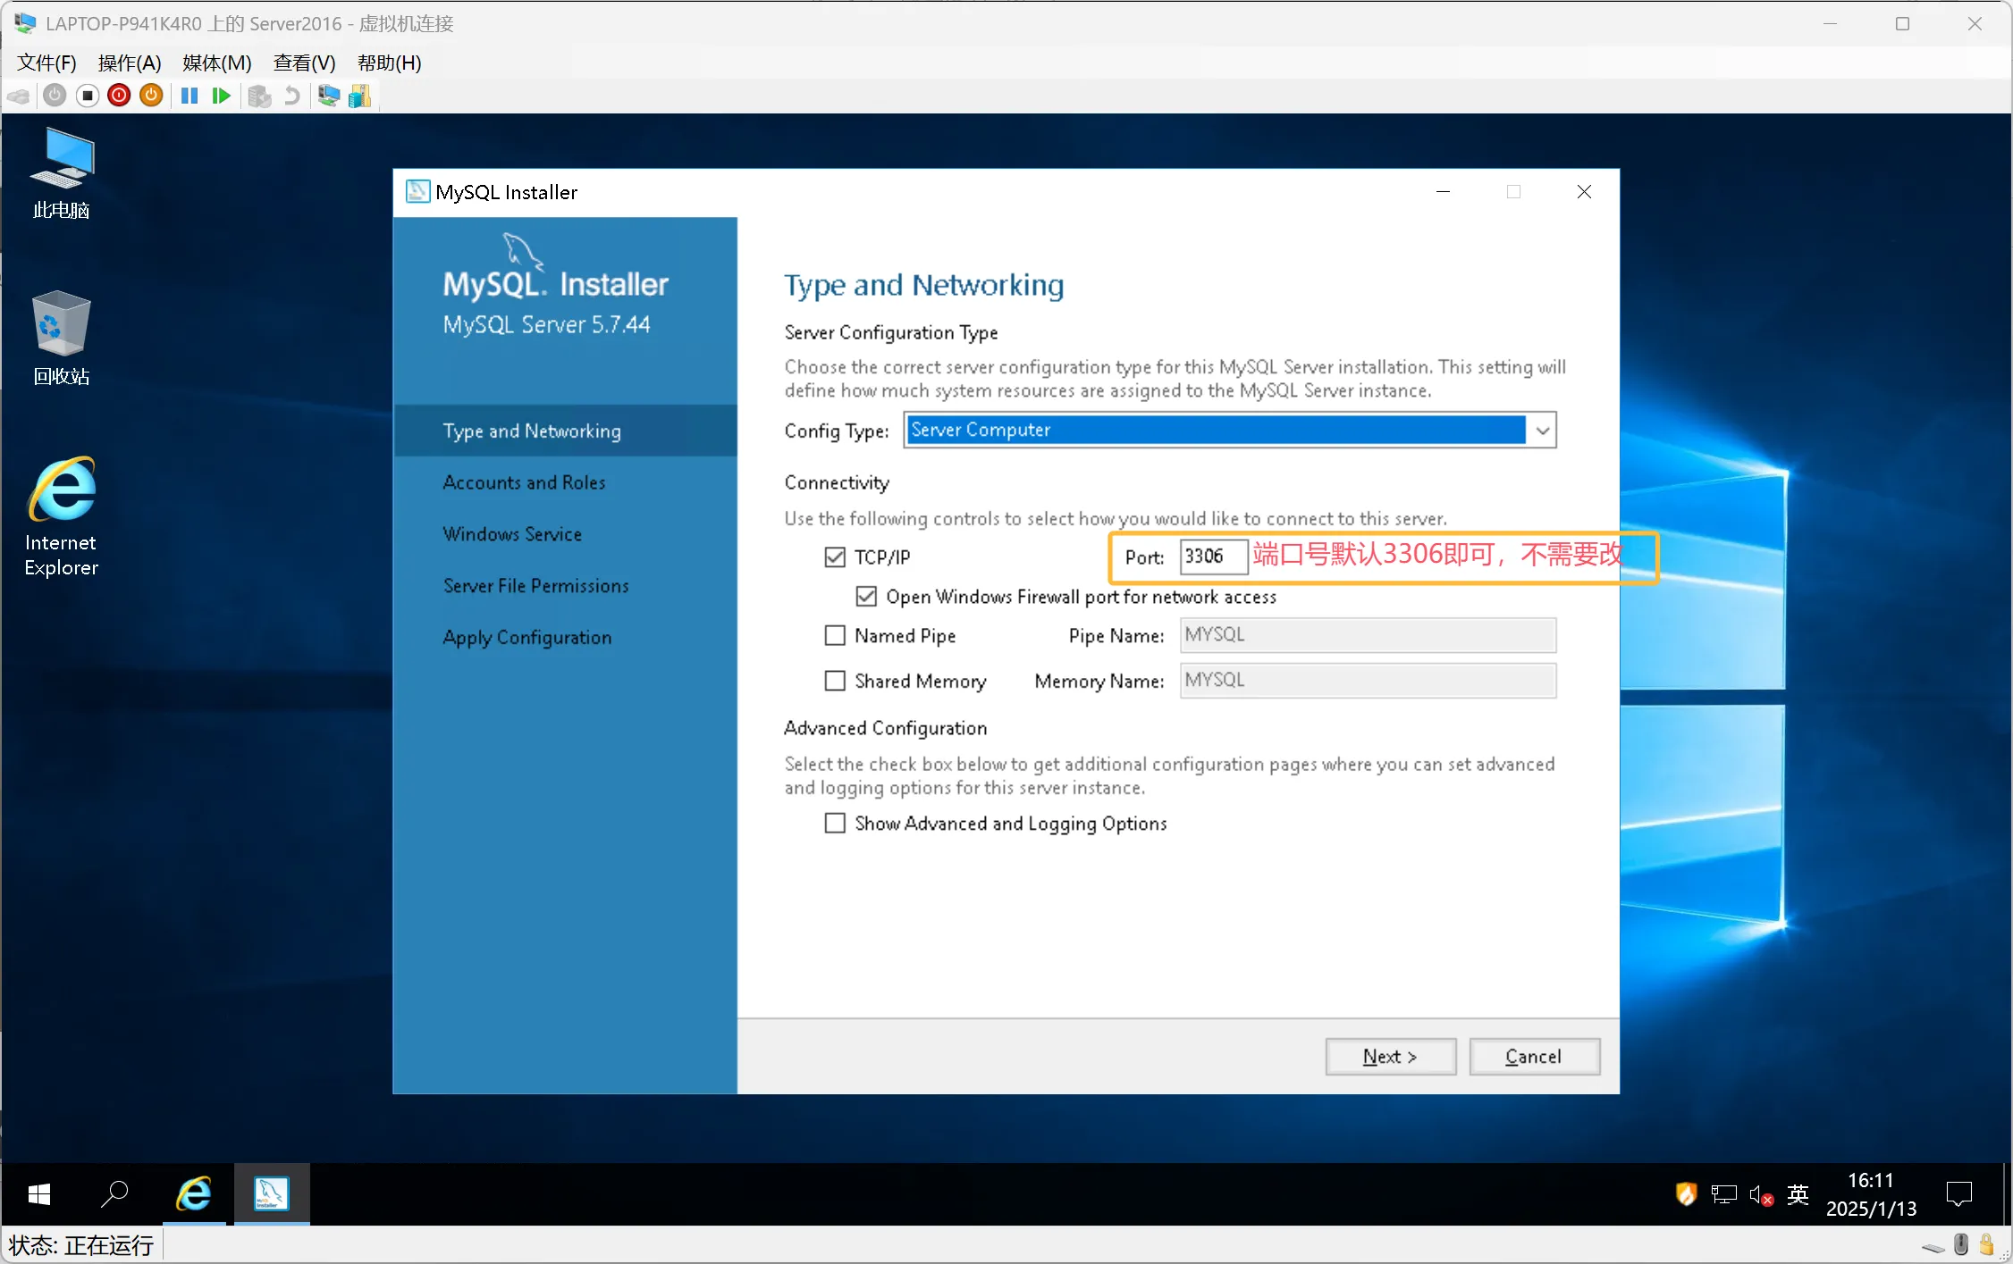Switch input language via 英 indicator

point(1798,1194)
